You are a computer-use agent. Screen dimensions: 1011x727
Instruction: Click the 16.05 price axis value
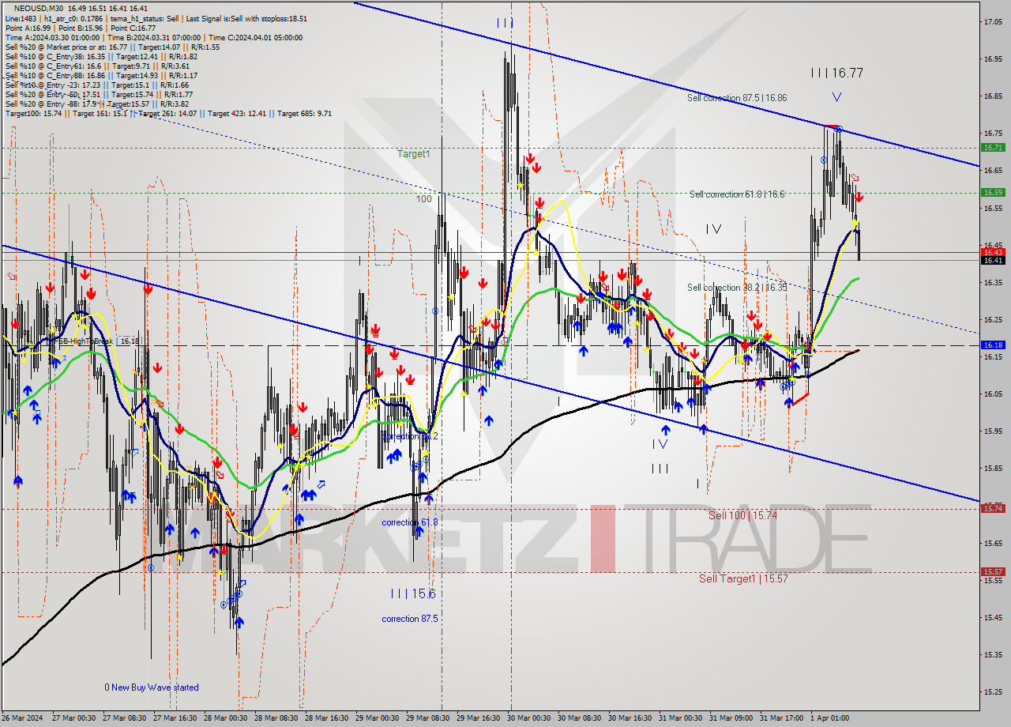[x=993, y=394]
